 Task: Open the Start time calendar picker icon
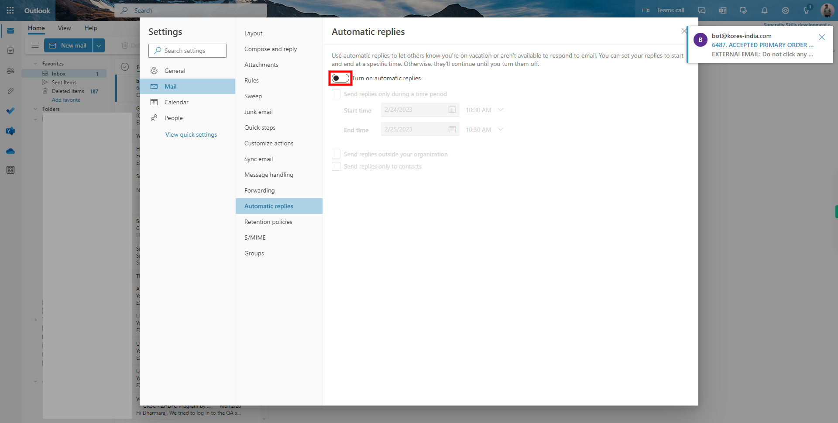tap(452, 110)
